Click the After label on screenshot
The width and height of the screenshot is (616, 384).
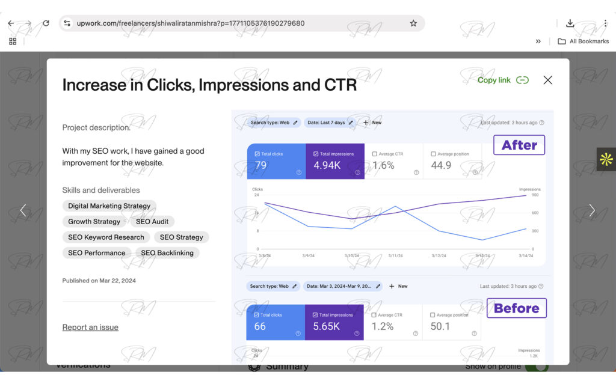click(x=519, y=145)
